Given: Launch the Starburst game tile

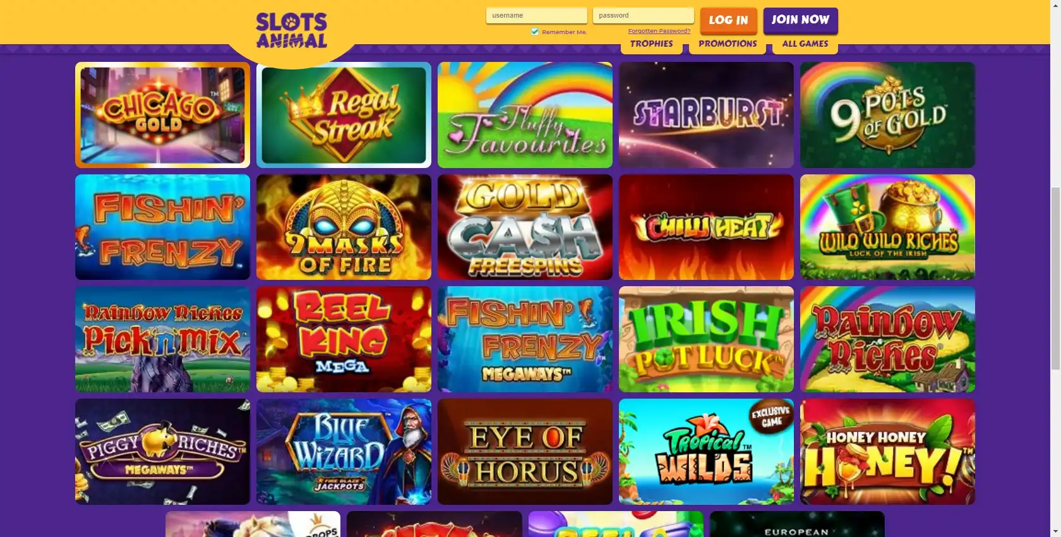Looking at the screenshot, I should (706, 115).
